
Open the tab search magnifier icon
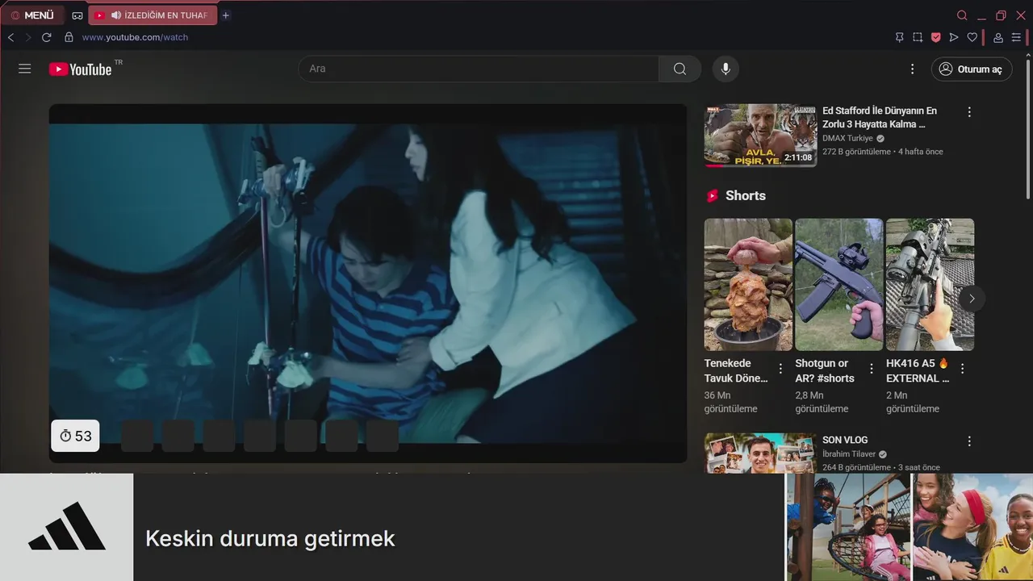pos(962,15)
